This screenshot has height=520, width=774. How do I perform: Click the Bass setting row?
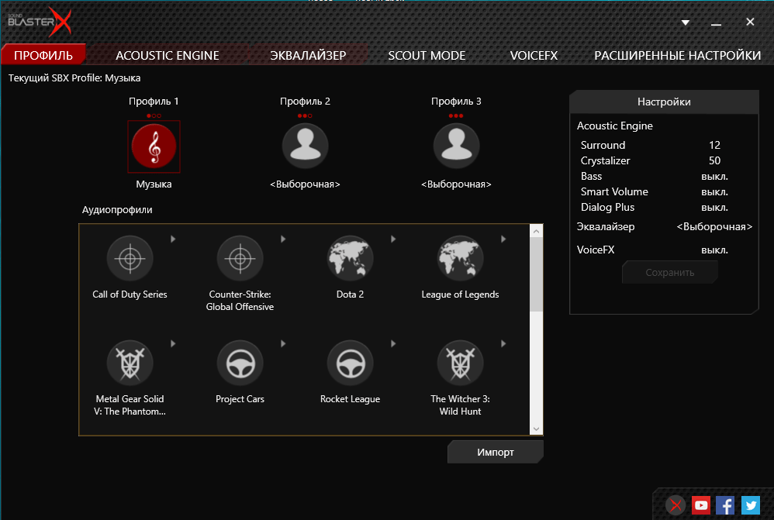click(x=664, y=176)
